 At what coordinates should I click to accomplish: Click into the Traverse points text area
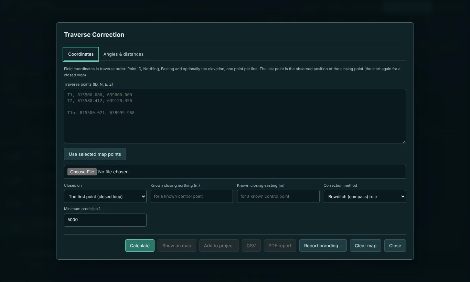(235, 116)
